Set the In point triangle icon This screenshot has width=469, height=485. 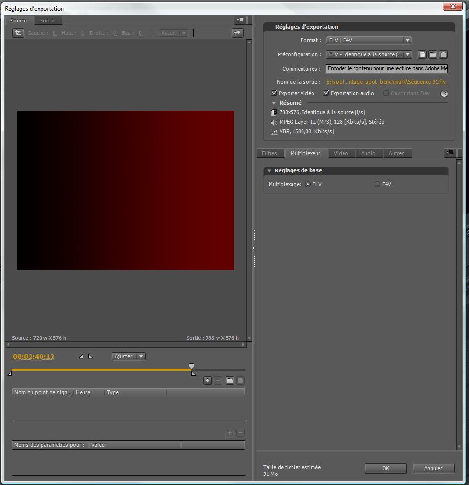click(81, 356)
